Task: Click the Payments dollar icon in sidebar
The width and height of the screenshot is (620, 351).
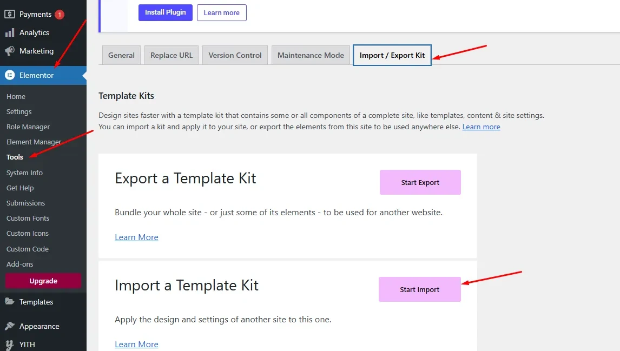Action: pyautogui.click(x=10, y=14)
